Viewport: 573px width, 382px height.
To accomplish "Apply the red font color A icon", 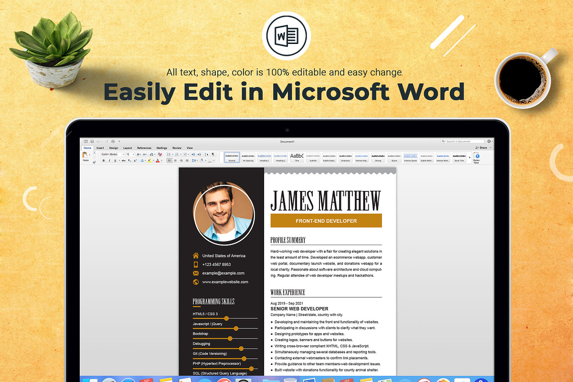I will coord(158,160).
